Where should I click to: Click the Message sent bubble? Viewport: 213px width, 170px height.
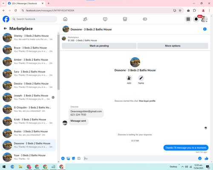(x=78, y=121)
